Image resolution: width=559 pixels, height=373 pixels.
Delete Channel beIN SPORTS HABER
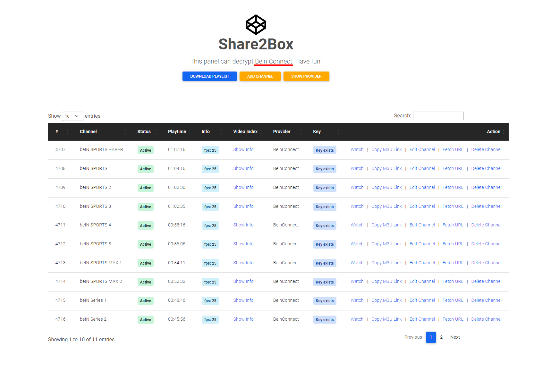pyautogui.click(x=486, y=149)
